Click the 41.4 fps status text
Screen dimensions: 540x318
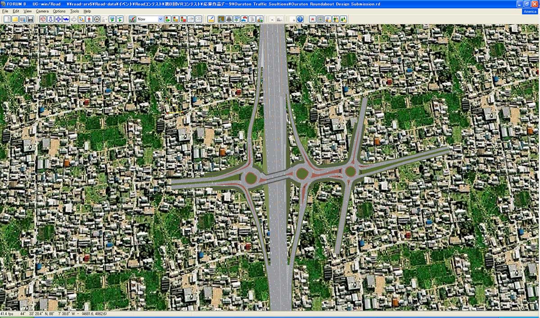[x=8, y=314]
